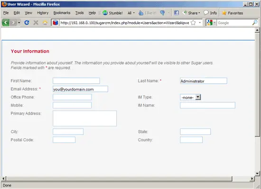Viewport: 261px width, 189px height.
Task: Open the Bookmarks menu
Action: click(62, 13)
